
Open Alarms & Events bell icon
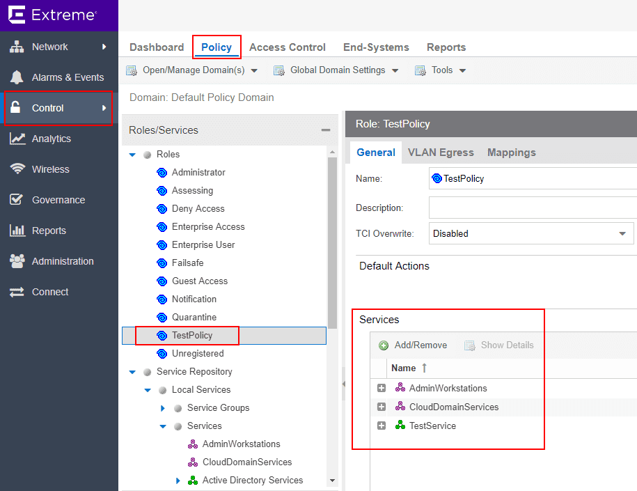point(17,77)
